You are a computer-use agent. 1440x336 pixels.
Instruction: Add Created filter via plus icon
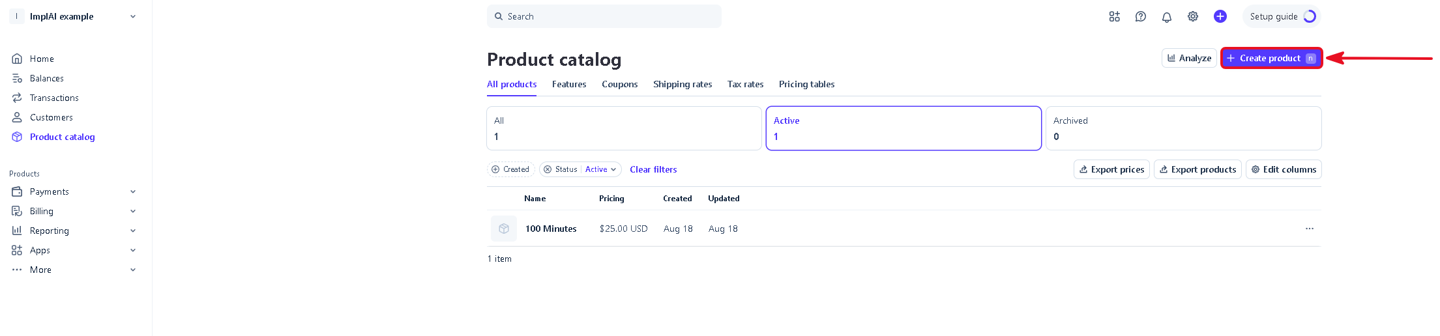click(495, 169)
